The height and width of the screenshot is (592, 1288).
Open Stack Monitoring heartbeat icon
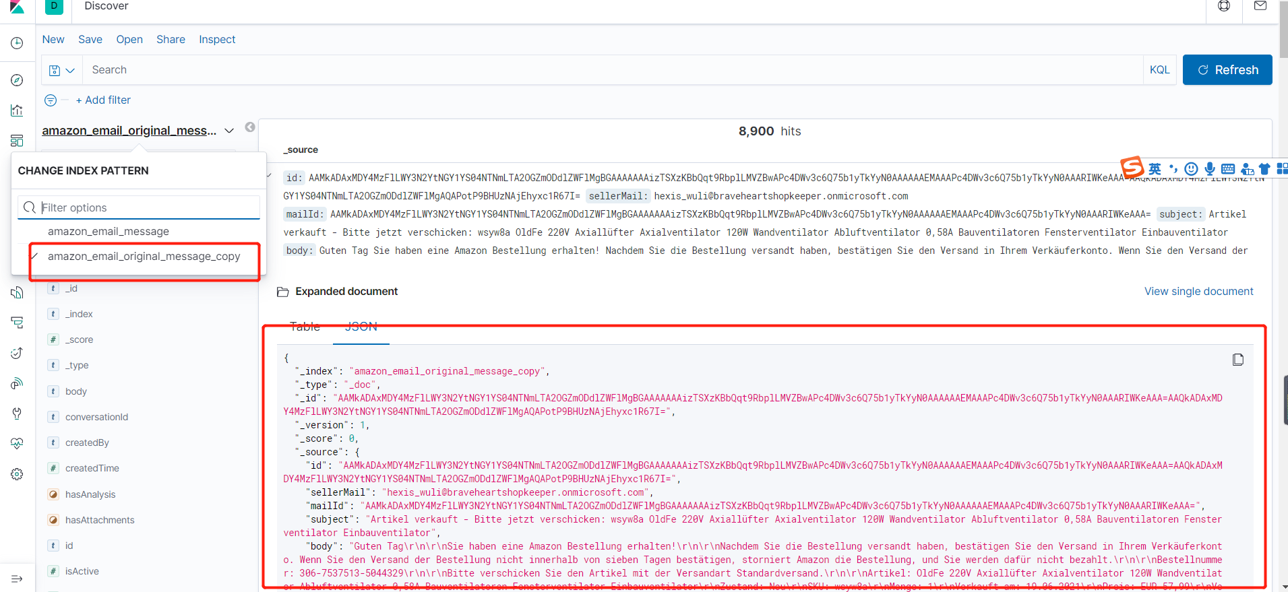(x=17, y=443)
